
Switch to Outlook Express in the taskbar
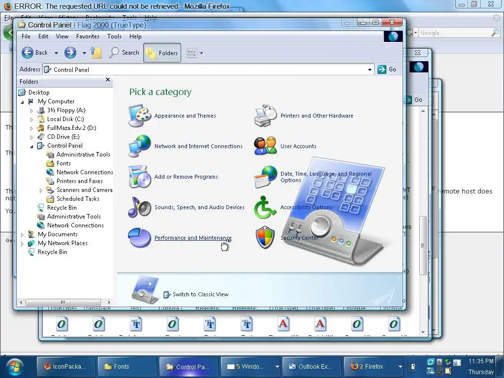(311, 367)
